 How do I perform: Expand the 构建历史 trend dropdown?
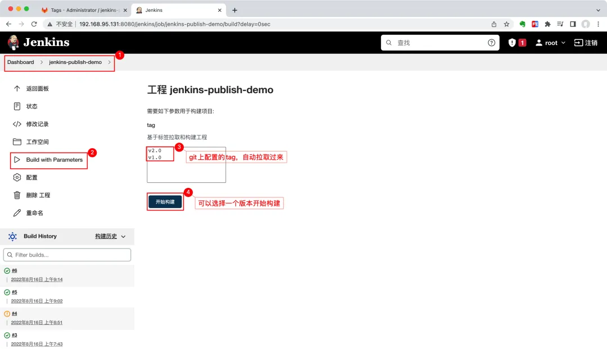point(124,237)
